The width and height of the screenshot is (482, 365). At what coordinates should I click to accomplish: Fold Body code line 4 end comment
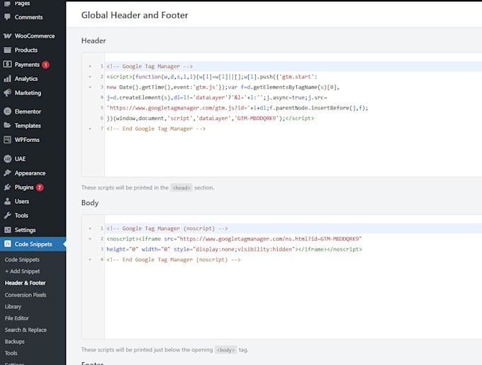click(x=90, y=260)
